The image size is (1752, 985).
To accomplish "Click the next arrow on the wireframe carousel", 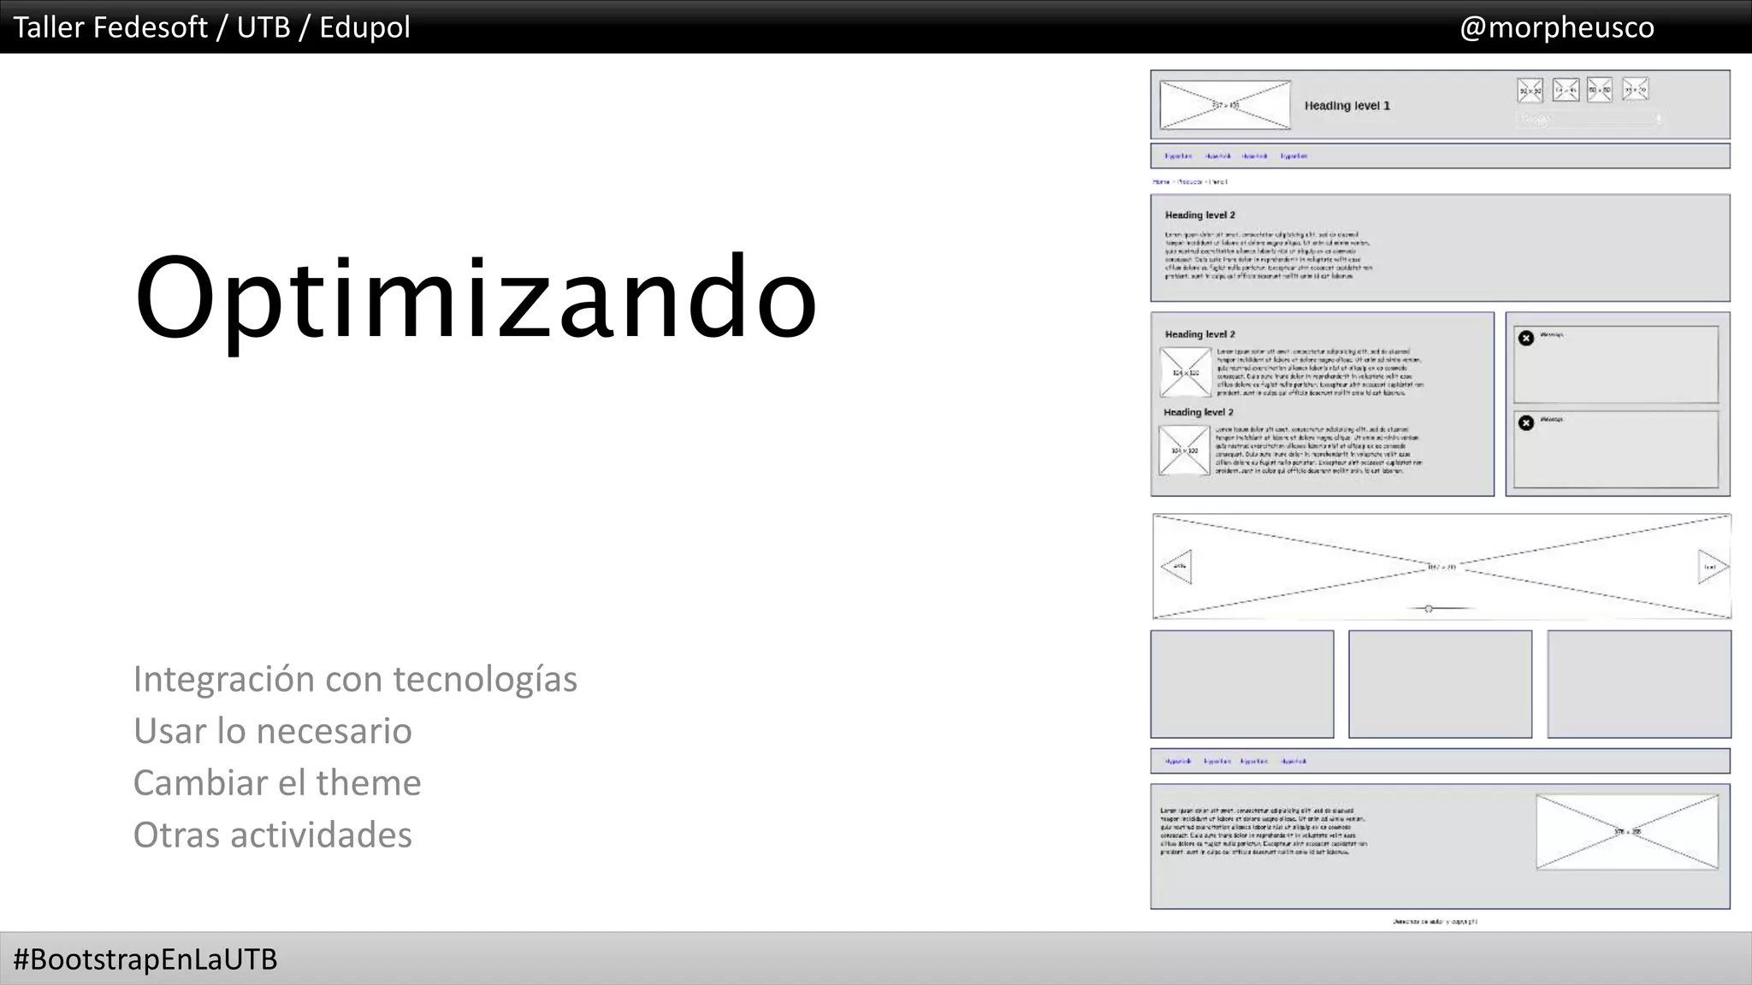I will pyautogui.click(x=1713, y=567).
